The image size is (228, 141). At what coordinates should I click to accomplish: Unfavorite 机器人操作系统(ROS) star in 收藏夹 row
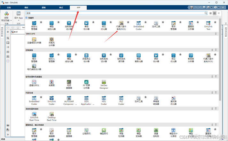[x=128, y=22]
